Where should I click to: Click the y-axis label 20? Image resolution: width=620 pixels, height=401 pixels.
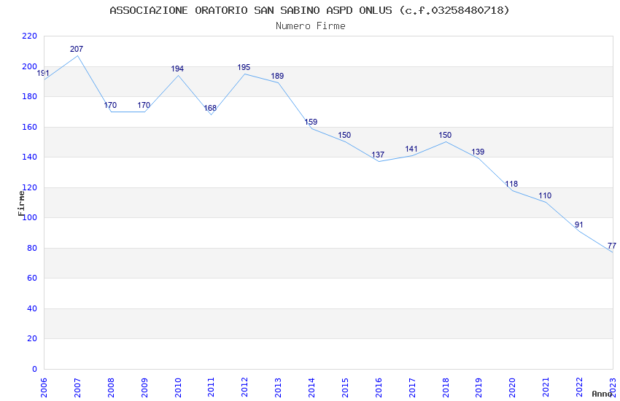(32, 338)
